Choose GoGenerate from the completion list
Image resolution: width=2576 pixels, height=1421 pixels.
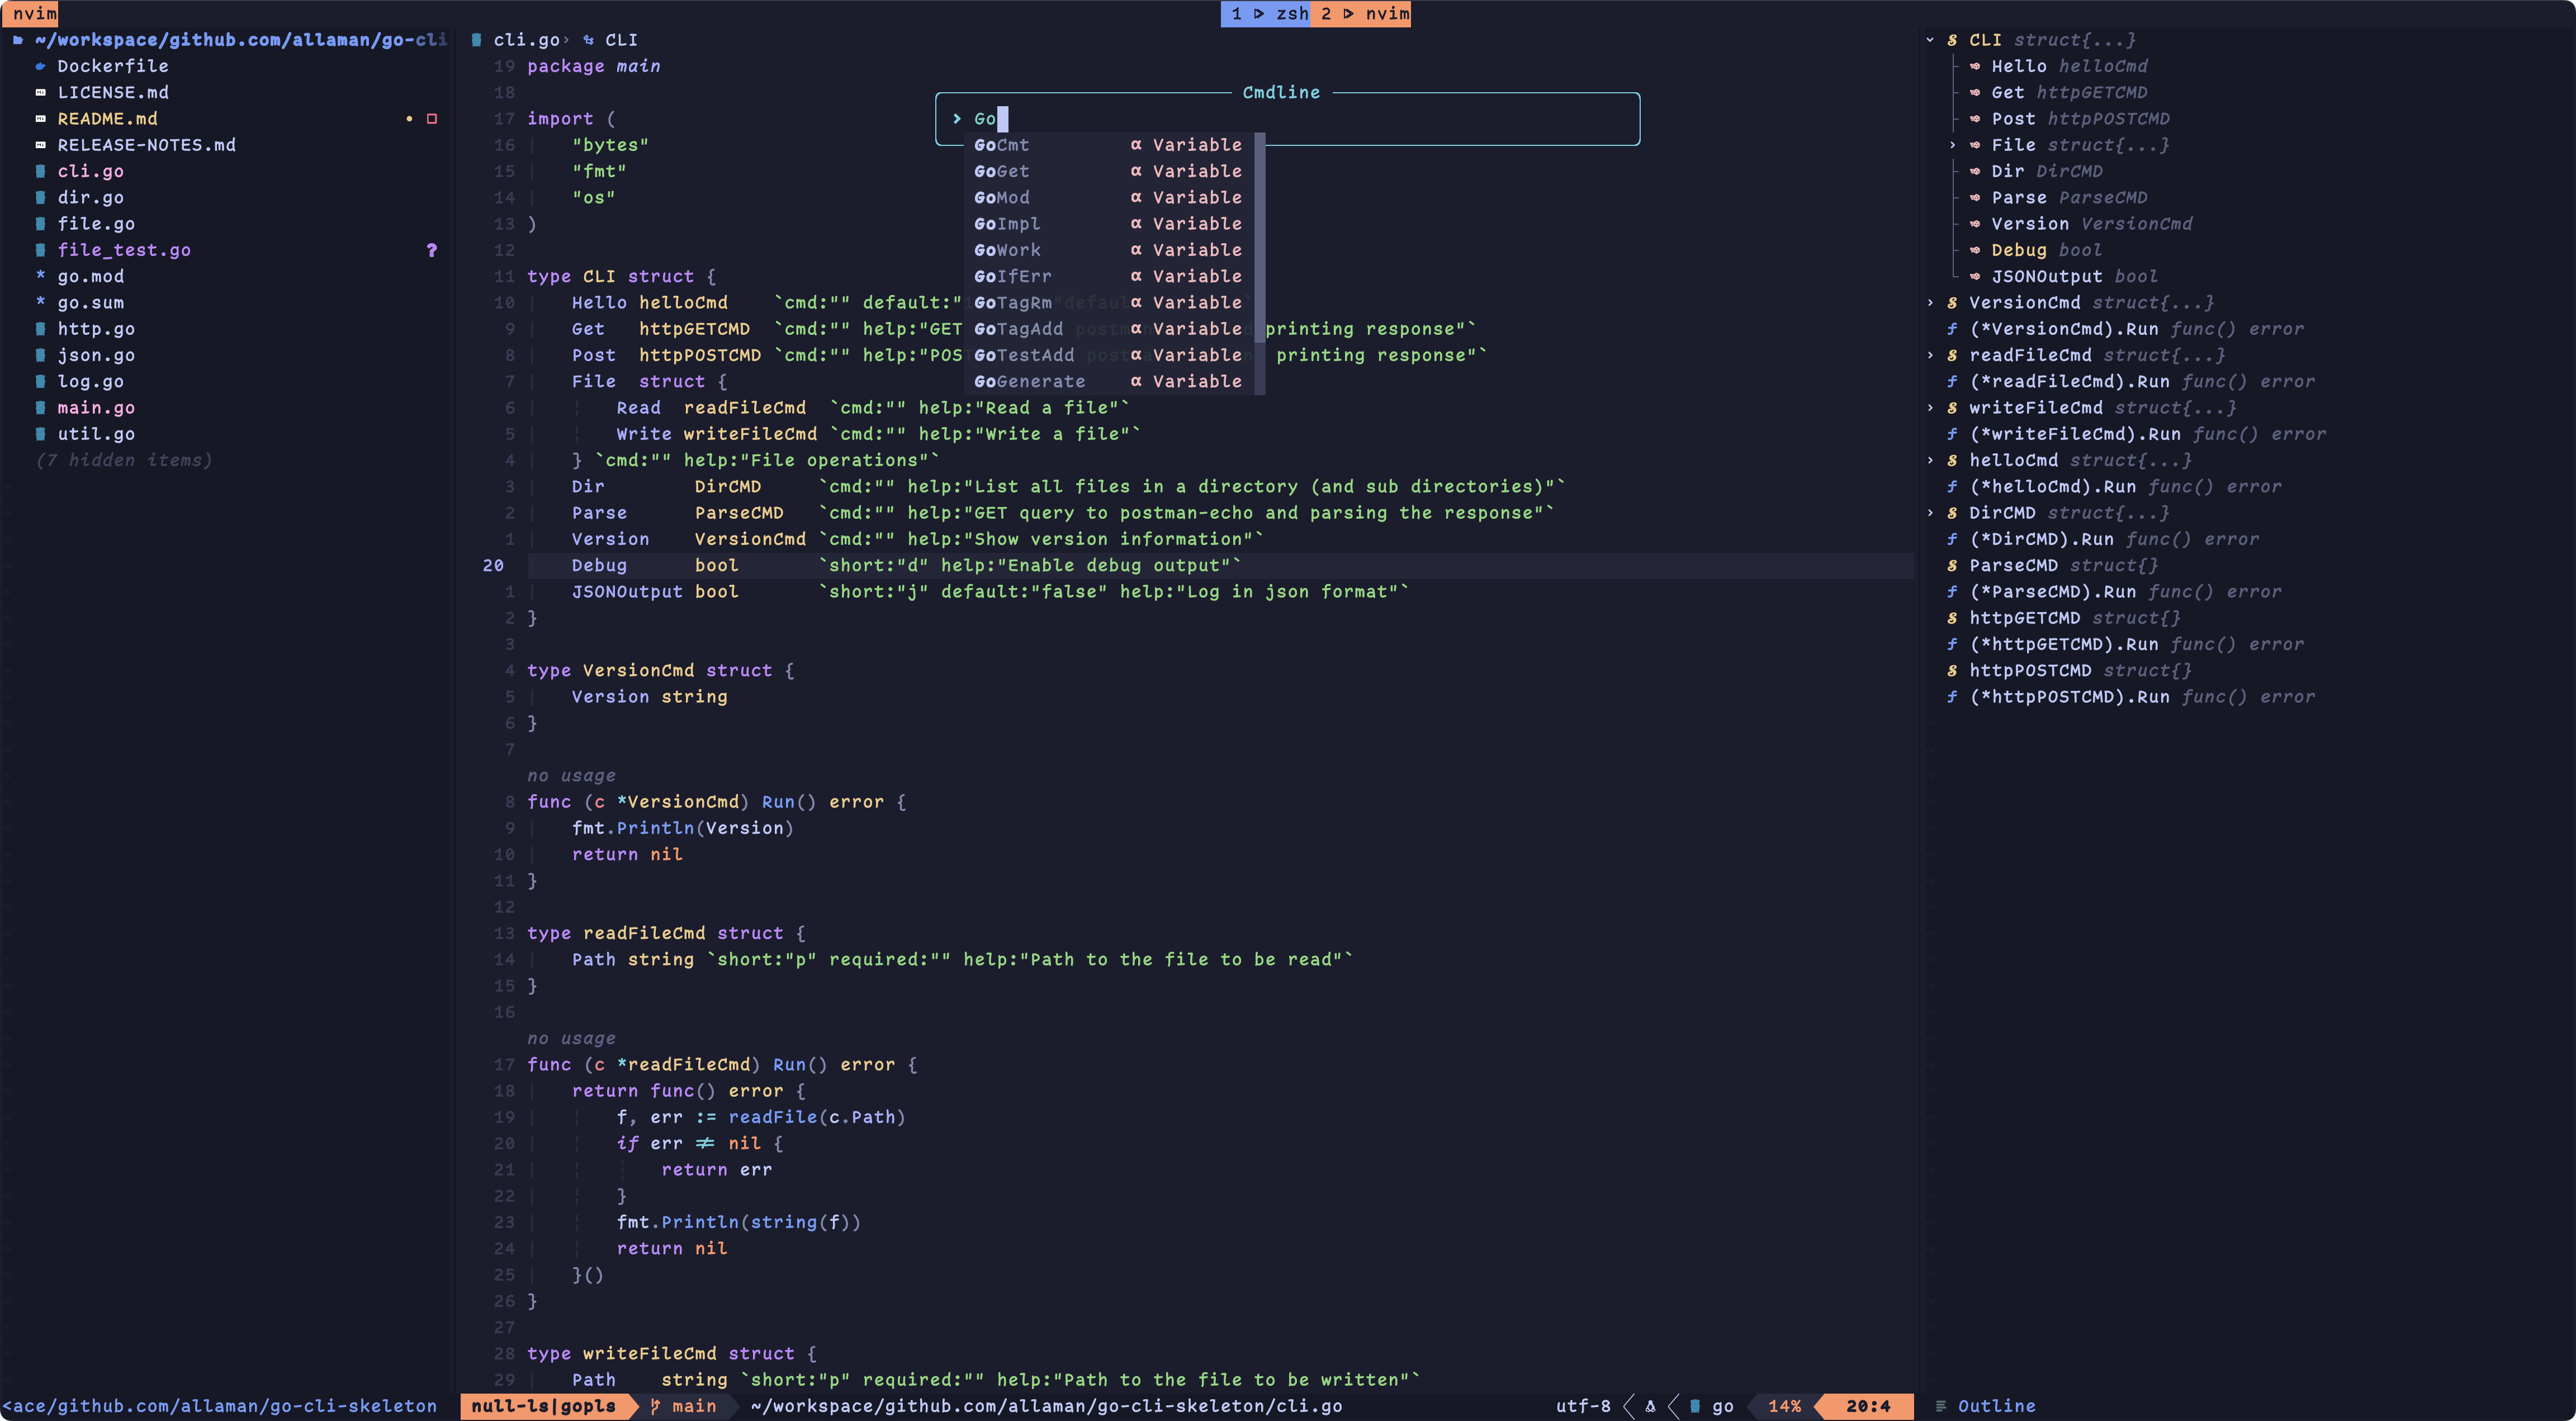[1029, 381]
